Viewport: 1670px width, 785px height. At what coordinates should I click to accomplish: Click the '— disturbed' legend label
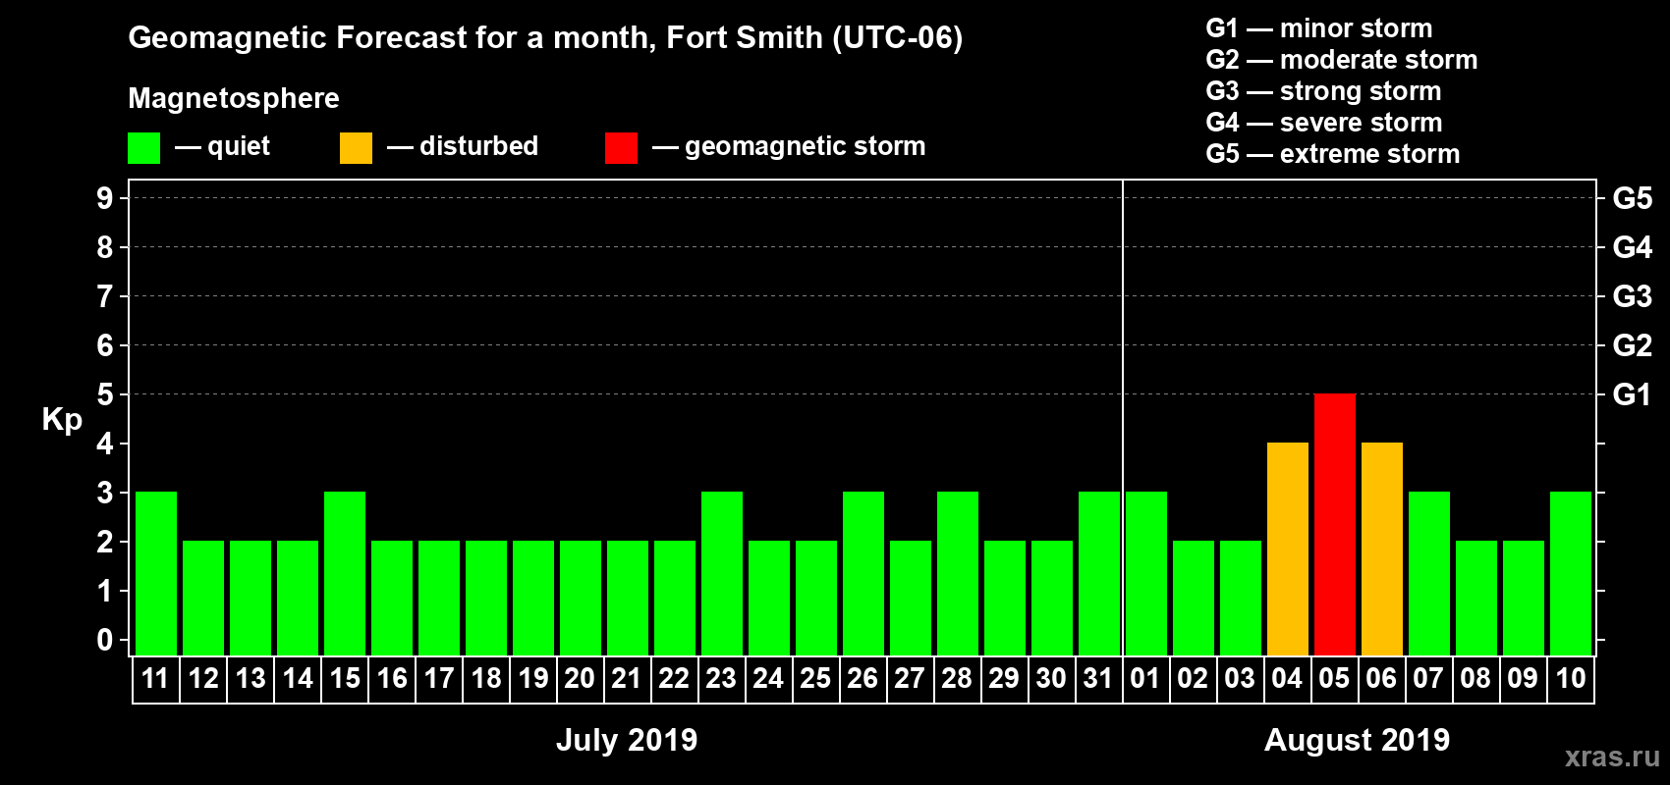tap(463, 146)
